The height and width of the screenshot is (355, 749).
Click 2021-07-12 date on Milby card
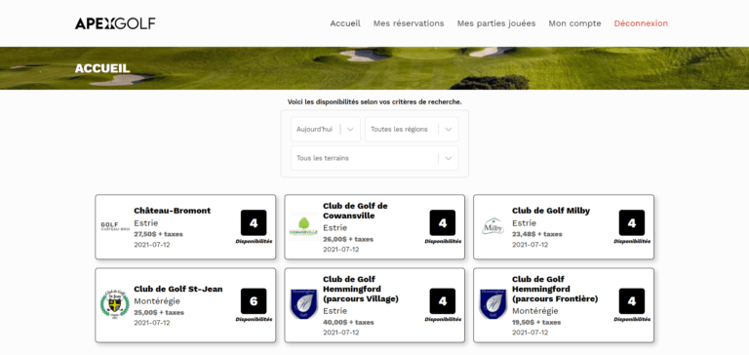point(530,245)
